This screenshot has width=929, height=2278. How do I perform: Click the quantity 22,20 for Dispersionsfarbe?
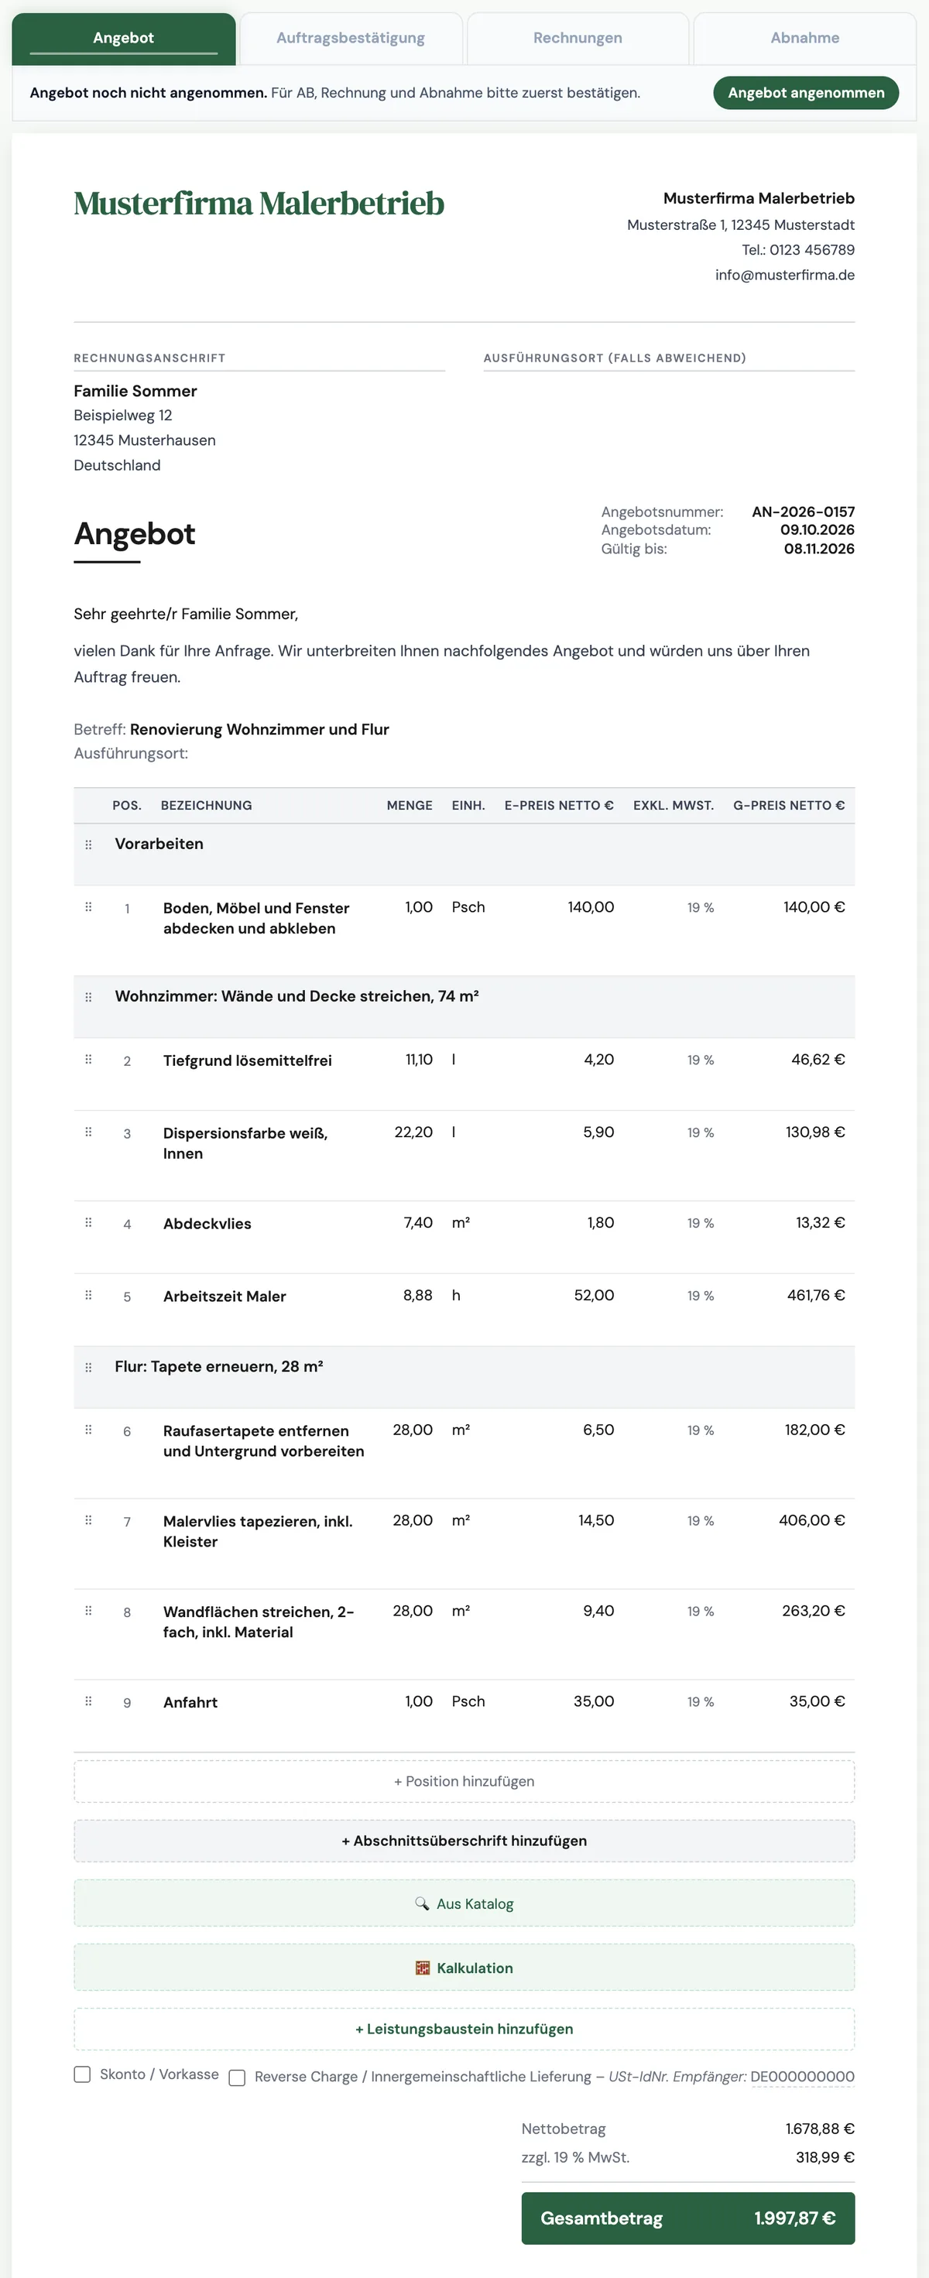click(x=413, y=1132)
